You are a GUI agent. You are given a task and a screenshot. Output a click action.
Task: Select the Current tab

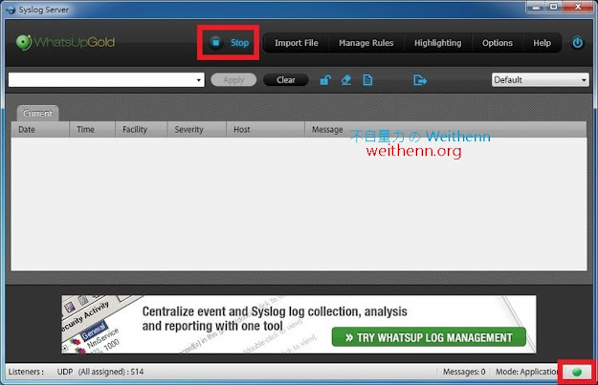[x=37, y=113]
